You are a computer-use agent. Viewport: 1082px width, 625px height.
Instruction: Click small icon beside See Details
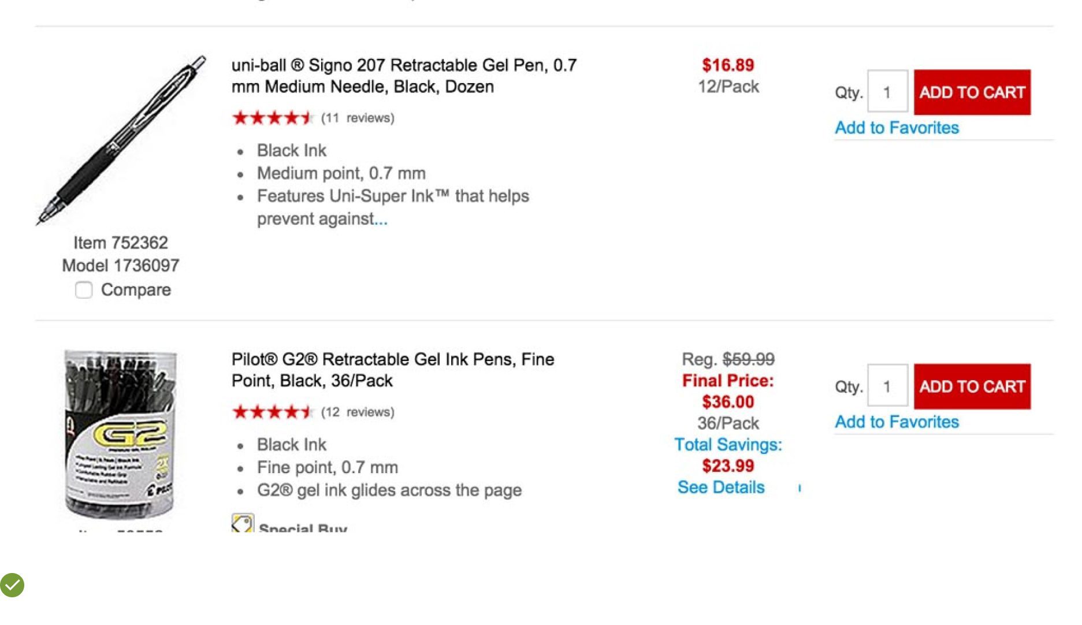tap(800, 489)
